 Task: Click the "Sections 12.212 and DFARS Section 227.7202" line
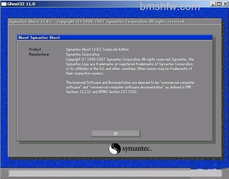coord(101,92)
